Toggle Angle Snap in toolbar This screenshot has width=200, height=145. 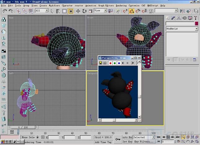(132, 11)
